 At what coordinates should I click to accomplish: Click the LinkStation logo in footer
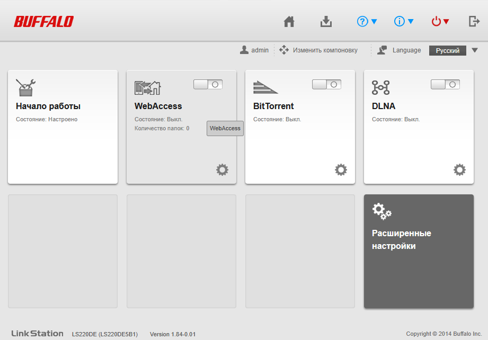[37, 334]
